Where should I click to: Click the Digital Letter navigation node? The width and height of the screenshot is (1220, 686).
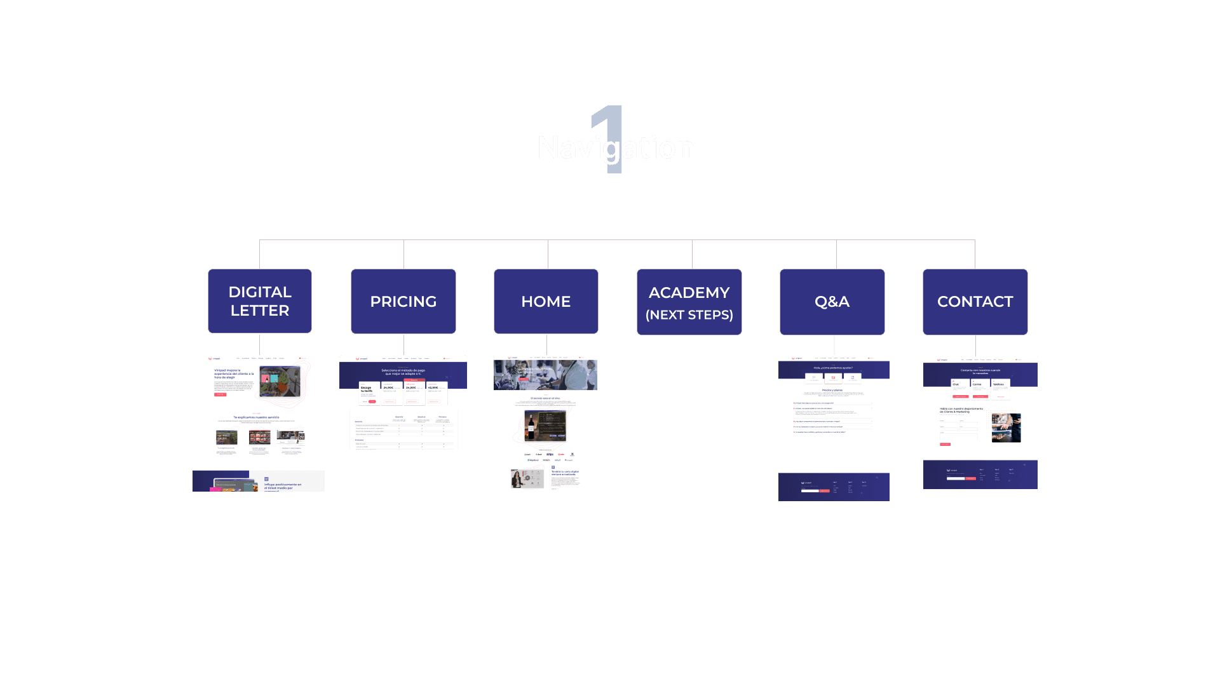tap(260, 302)
